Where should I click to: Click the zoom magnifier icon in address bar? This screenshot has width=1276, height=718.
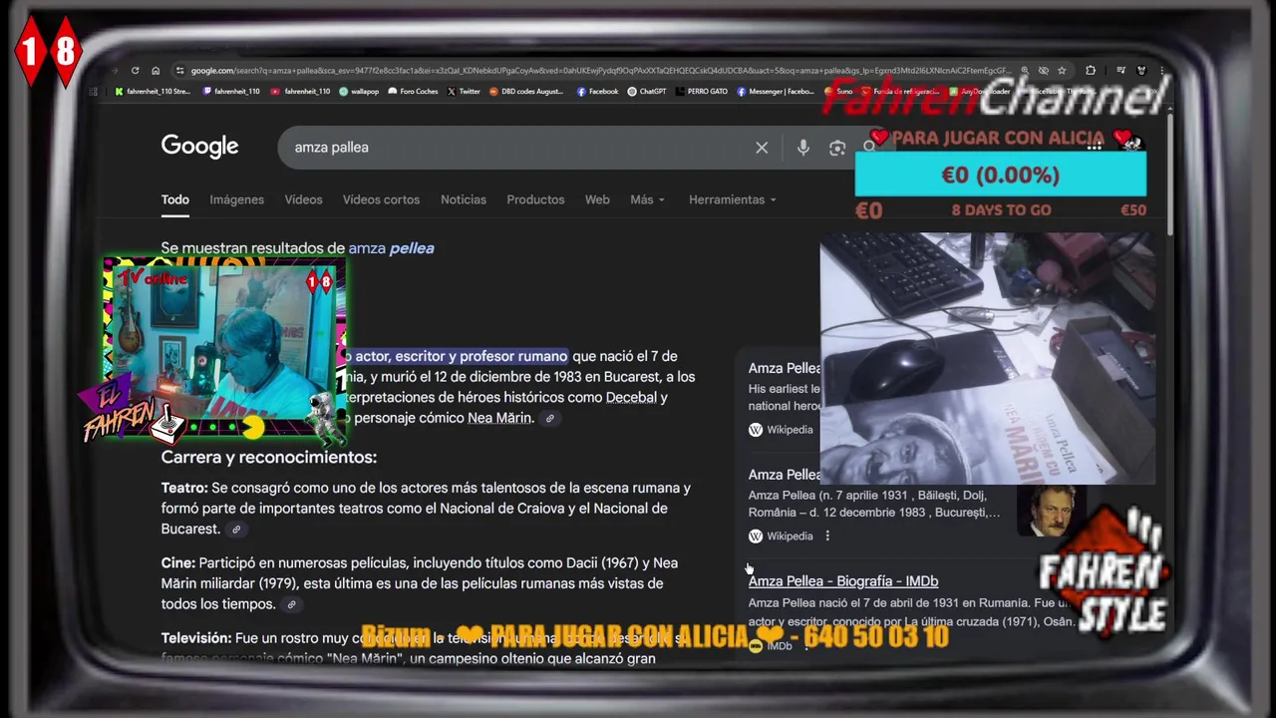click(1024, 71)
